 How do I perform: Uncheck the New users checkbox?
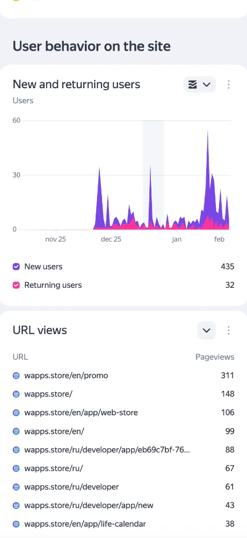coord(16,267)
